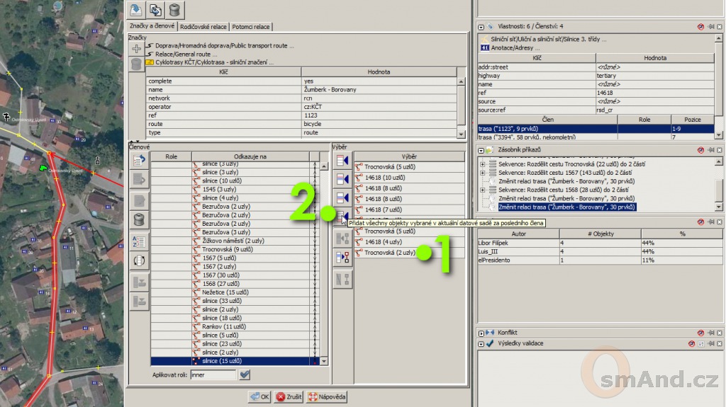Click tag table scrollbar down arrow
Viewport: 726px width, 407px height.
tap(461, 134)
